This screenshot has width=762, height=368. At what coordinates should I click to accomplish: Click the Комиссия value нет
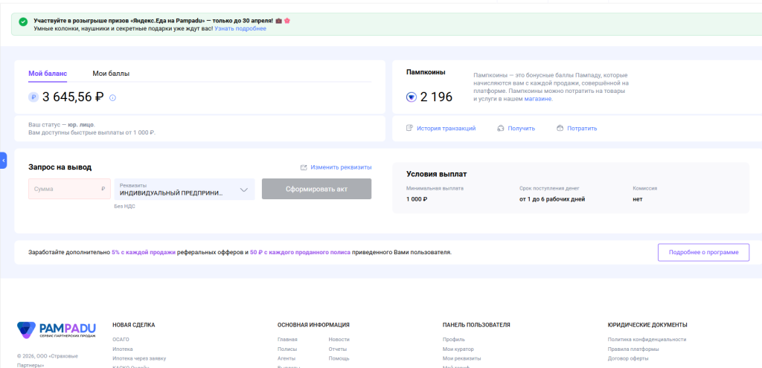point(637,199)
